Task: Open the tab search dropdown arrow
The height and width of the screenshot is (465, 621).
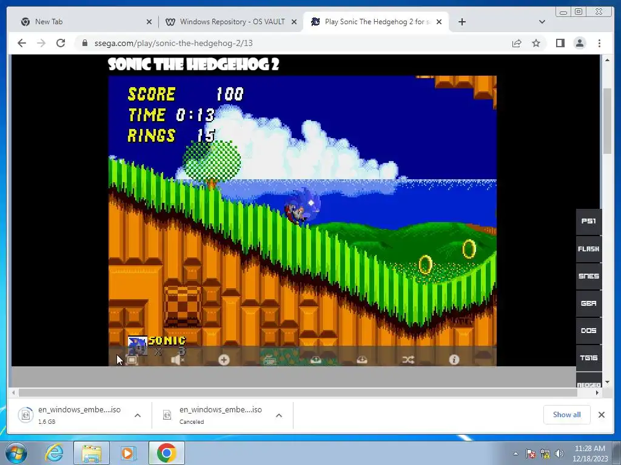Action: point(542,22)
